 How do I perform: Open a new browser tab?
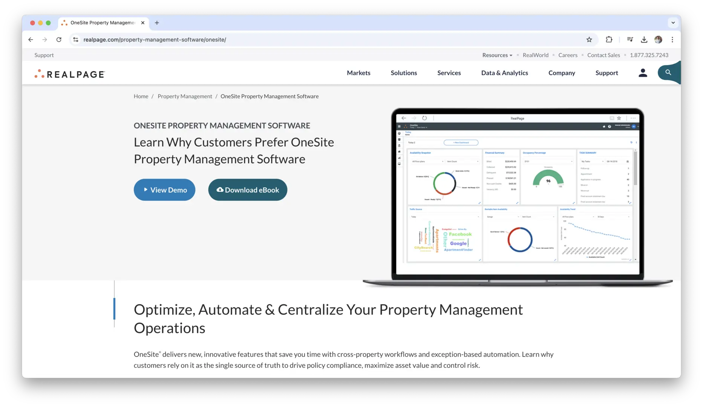tap(157, 23)
